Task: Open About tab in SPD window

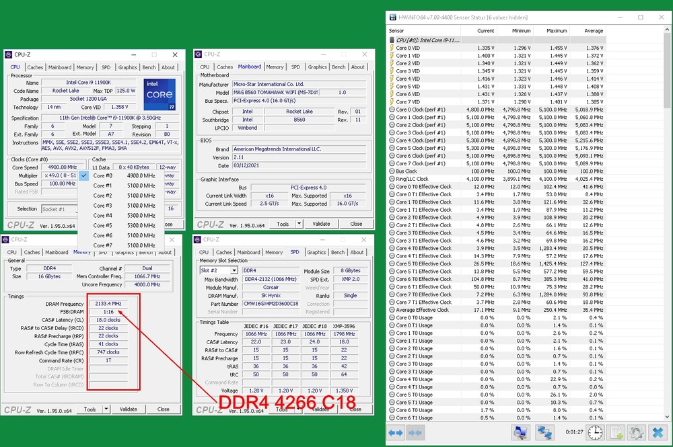Action: point(357,253)
